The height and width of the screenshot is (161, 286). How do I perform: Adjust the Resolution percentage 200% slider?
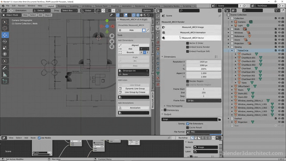(x=204, y=69)
